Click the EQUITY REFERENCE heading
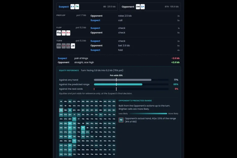The width and height of the screenshot is (237, 158). (x=69, y=70)
